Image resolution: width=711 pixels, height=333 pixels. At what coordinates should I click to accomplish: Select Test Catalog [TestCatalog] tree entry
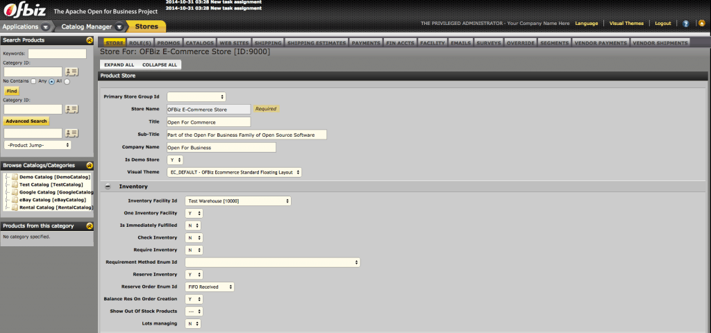(x=51, y=185)
